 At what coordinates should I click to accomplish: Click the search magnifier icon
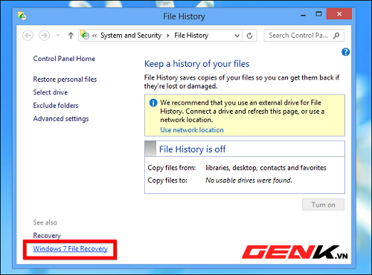coord(336,36)
